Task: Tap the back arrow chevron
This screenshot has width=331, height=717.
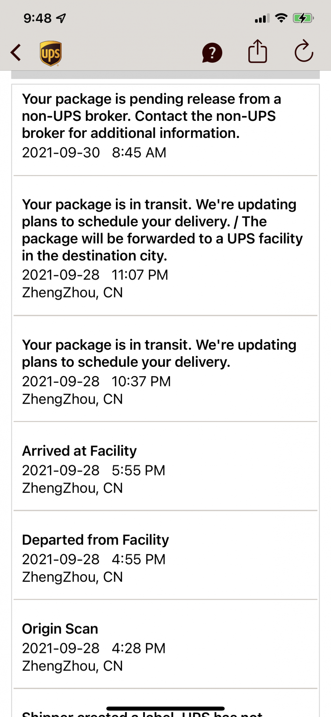Action: pos(16,53)
